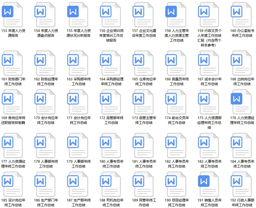Click the file name 172 品管部年终工作总结

click(x=111, y=120)
